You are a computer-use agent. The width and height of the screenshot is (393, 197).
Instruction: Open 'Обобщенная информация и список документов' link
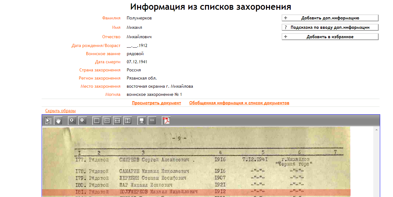(x=239, y=103)
